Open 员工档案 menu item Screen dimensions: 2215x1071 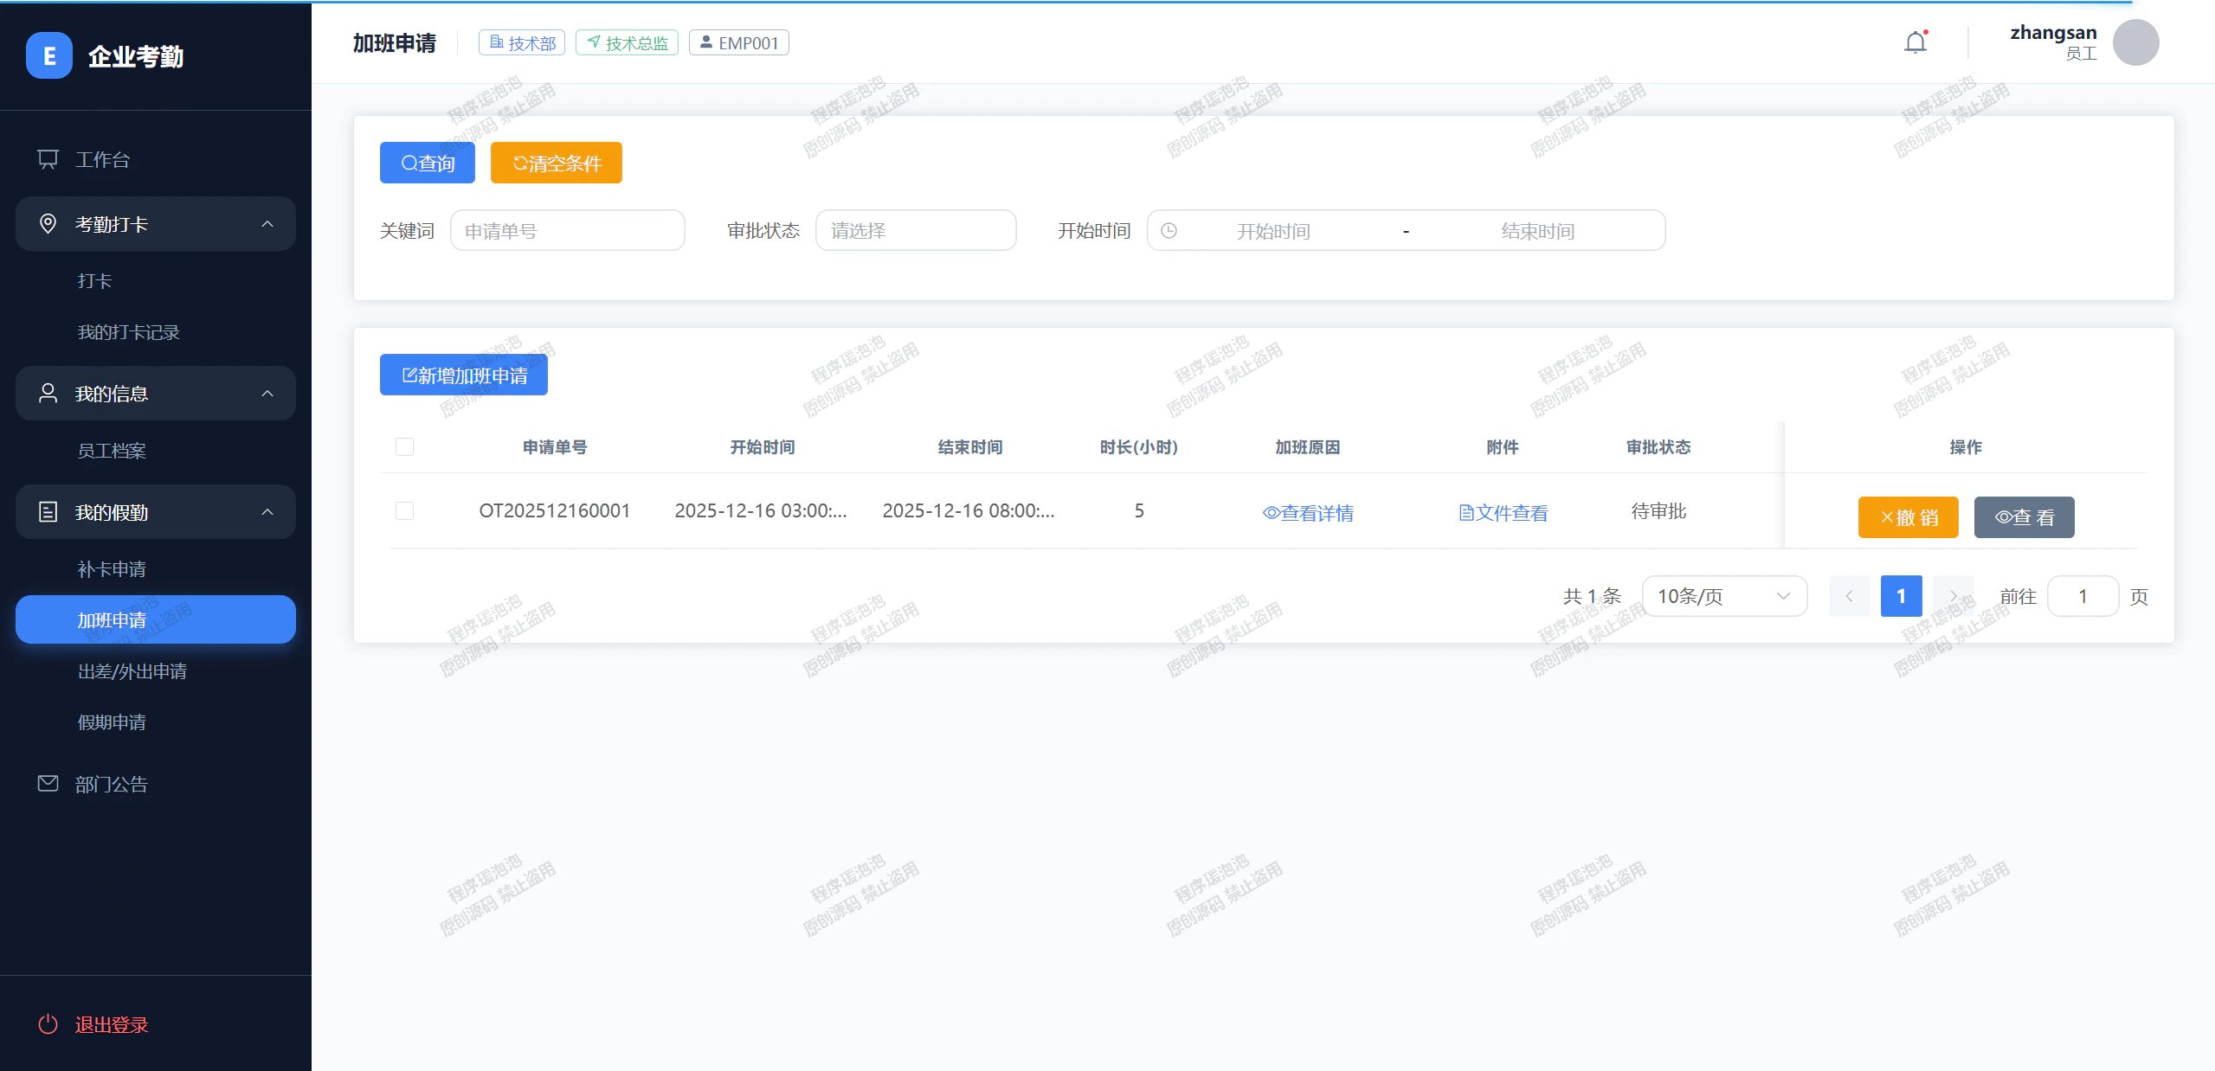point(156,451)
